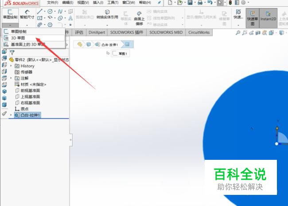
Task: Select the Ellipse sketch tool
Action: pos(60,18)
